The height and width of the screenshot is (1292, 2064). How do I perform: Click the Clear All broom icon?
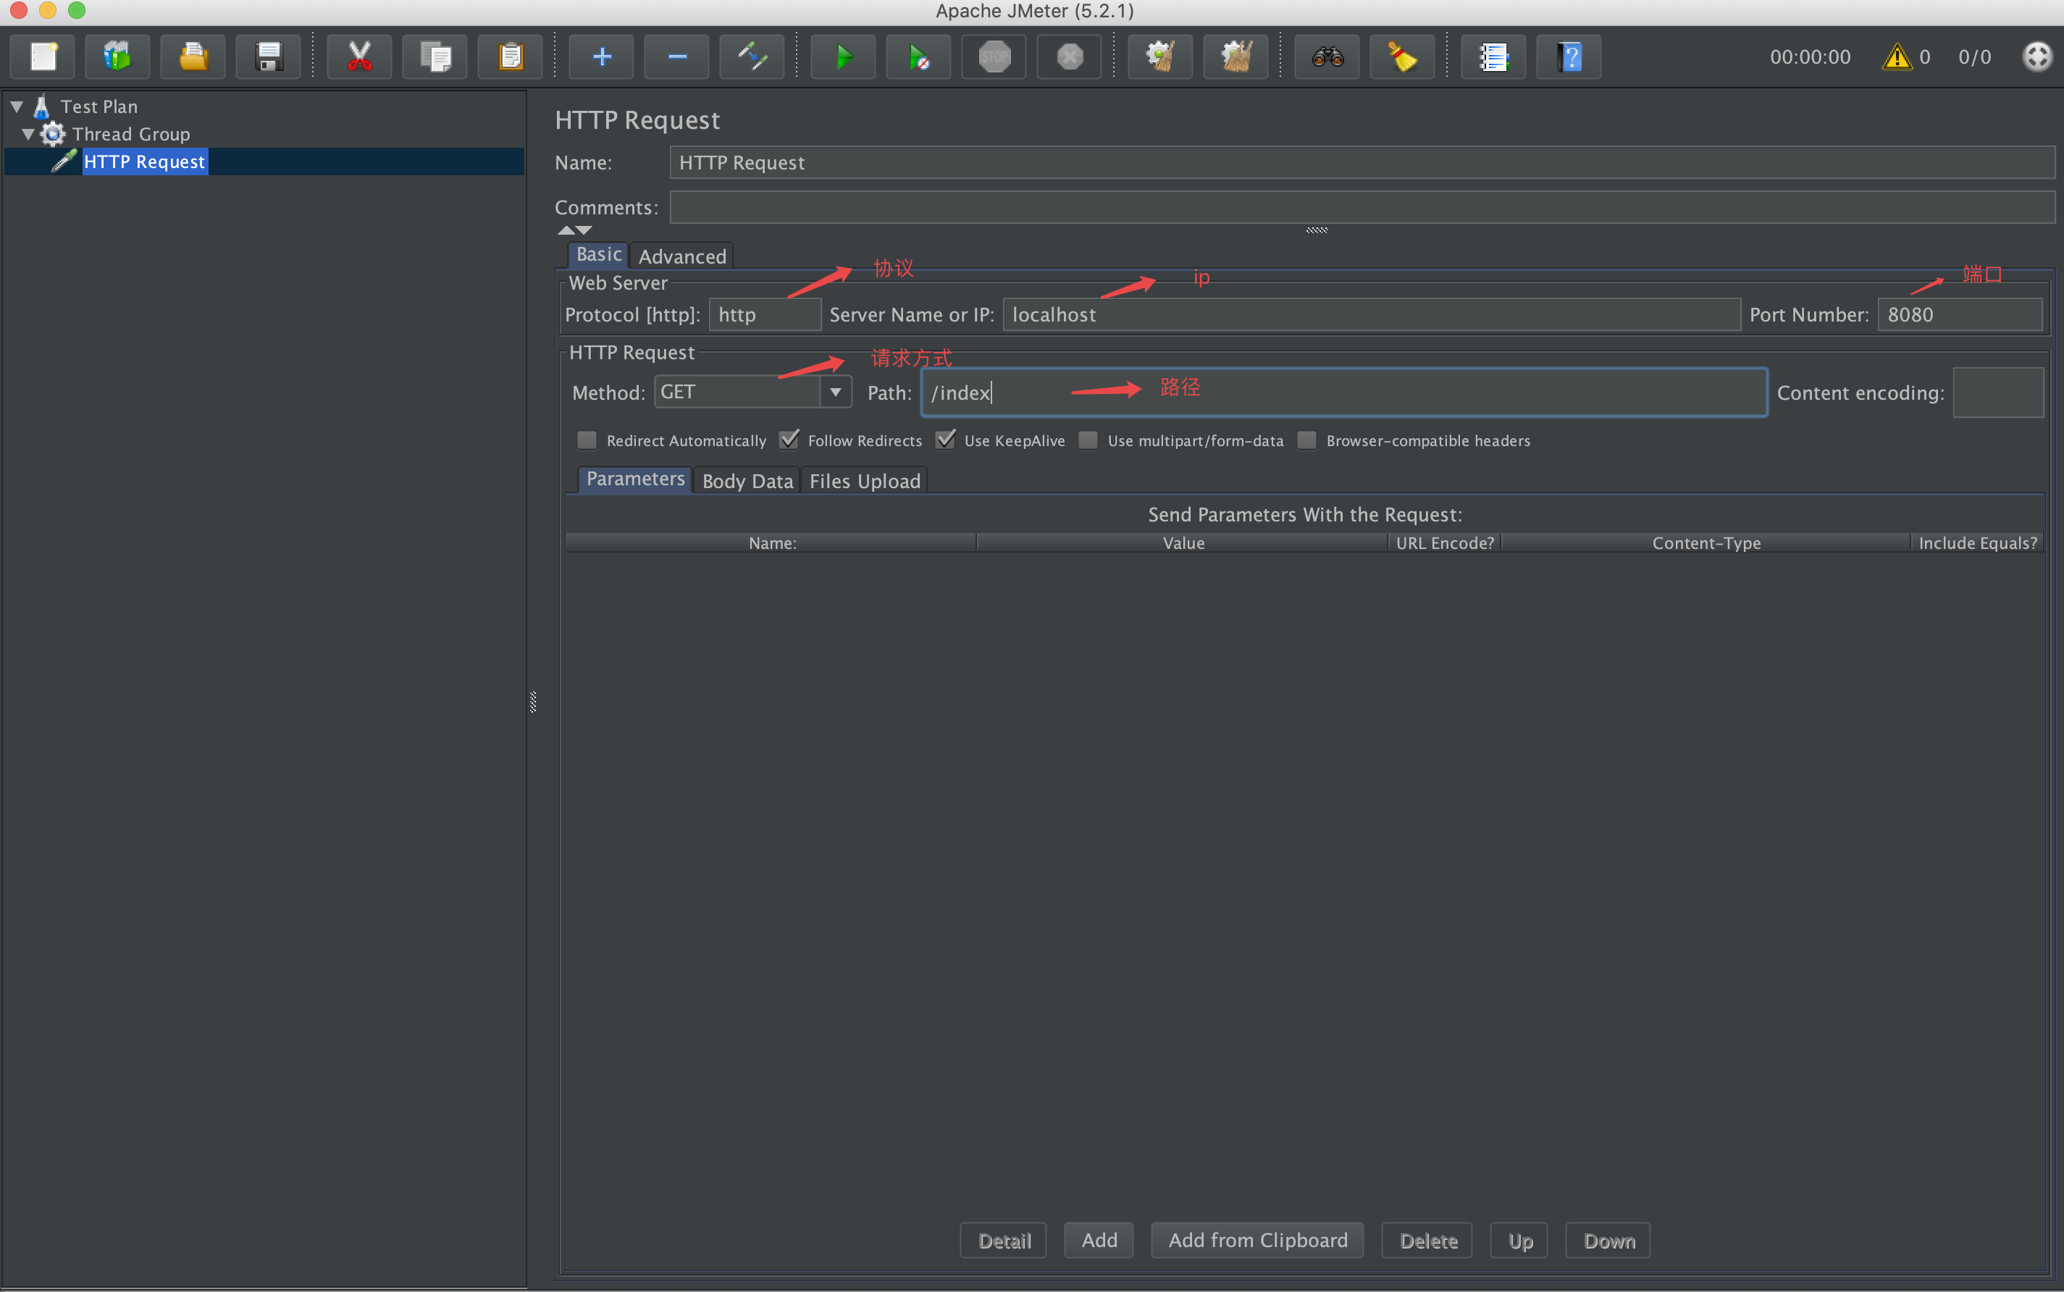[1236, 57]
